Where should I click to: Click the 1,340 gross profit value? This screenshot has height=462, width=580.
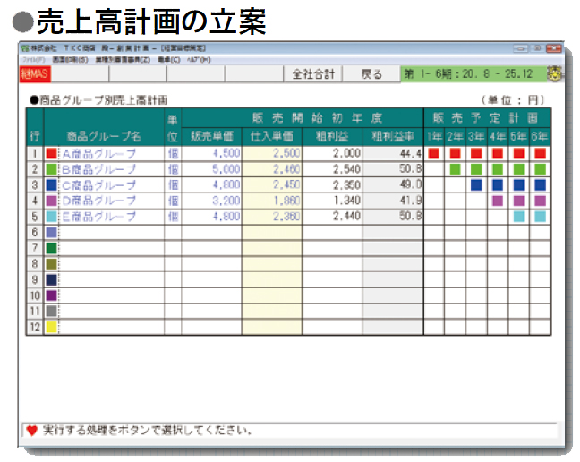pos(346,201)
